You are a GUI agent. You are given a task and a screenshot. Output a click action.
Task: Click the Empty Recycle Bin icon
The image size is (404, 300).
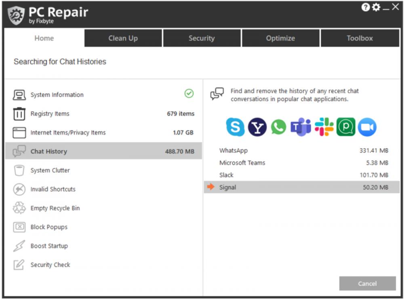19,208
